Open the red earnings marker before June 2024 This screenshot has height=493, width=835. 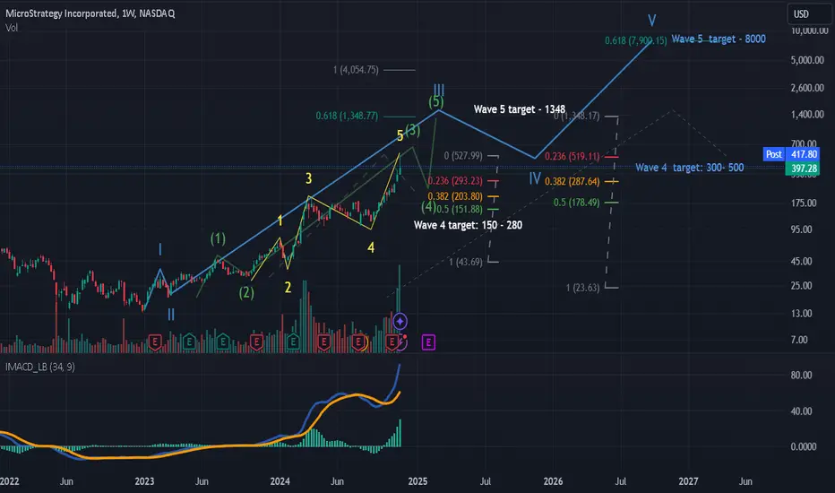(323, 342)
